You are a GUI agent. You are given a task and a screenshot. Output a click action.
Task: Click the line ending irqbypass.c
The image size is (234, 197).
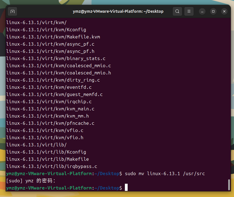pyautogui.click(x=52, y=166)
